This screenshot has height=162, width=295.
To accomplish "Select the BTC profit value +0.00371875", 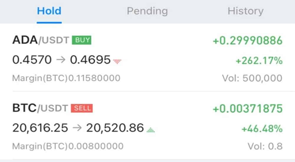I will [248, 109].
